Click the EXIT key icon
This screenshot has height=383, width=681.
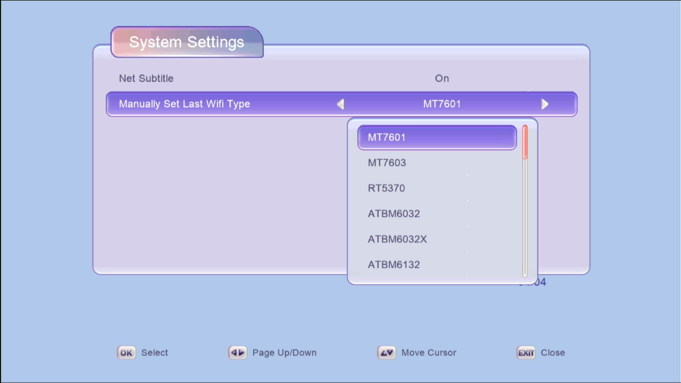(526, 353)
